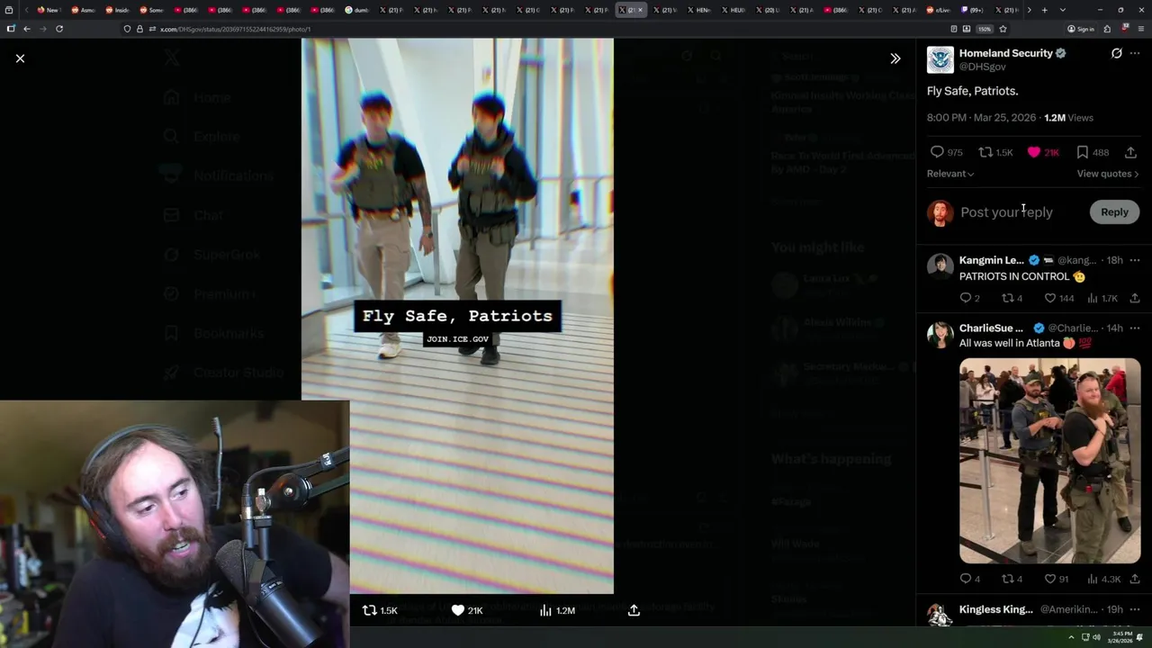Repost from the photo viewer bottom bar (1.5K)
This screenshot has height=648, width=1152.
[x=379, y=610]
